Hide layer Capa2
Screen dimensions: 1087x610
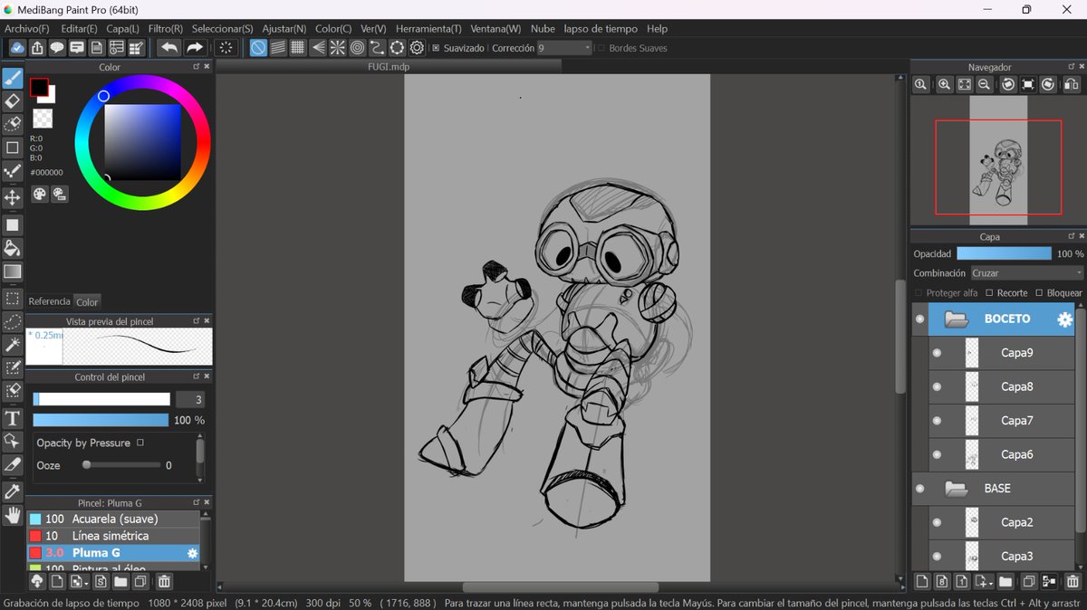click(937, 522)
